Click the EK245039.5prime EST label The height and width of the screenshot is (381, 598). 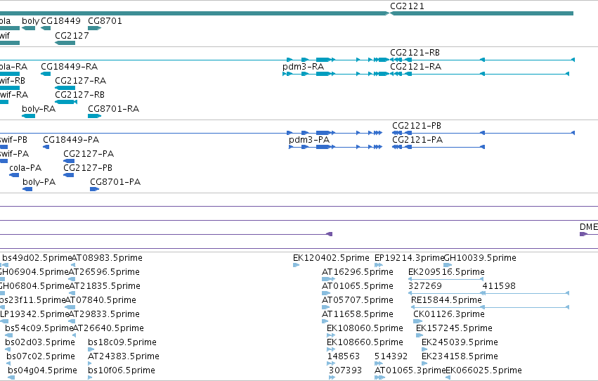coord(460,343)
